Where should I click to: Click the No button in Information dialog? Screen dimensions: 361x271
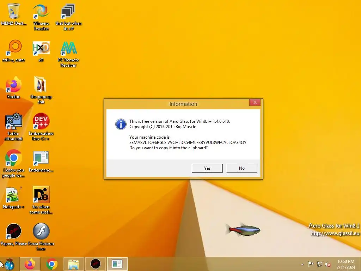point(241,168)
